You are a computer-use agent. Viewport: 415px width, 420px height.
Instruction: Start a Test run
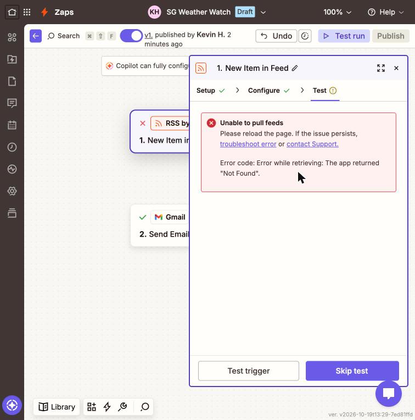[x=344, y=36]
